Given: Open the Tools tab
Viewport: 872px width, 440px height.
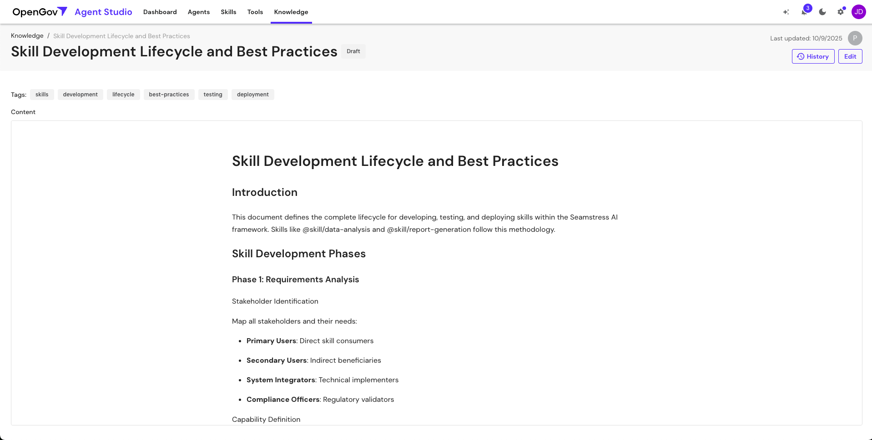Looking at the screenshot, I should [255, 12].
